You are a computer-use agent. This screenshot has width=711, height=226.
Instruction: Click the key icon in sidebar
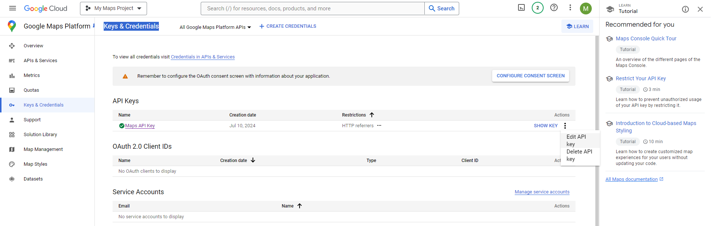point(12,105)
